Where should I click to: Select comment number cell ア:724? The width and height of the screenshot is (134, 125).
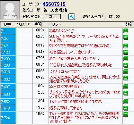coord(8,118)
